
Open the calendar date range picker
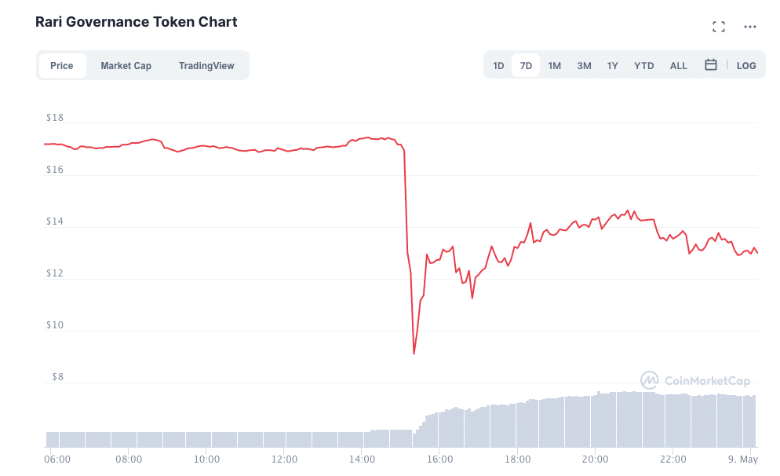pos(710,65)
